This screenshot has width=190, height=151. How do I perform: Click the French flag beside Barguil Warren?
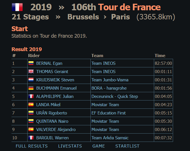pos(31,138)
